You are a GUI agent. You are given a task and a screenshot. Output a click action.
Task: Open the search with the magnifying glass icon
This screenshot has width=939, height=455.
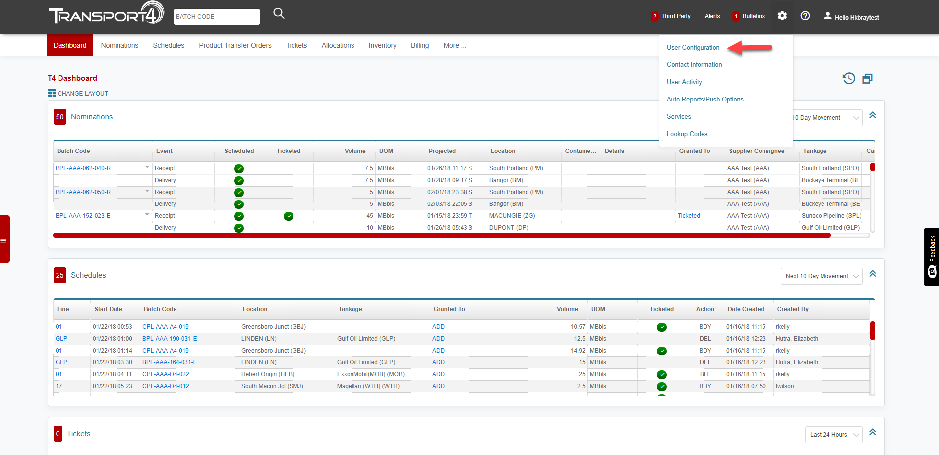tap(279, 13)
